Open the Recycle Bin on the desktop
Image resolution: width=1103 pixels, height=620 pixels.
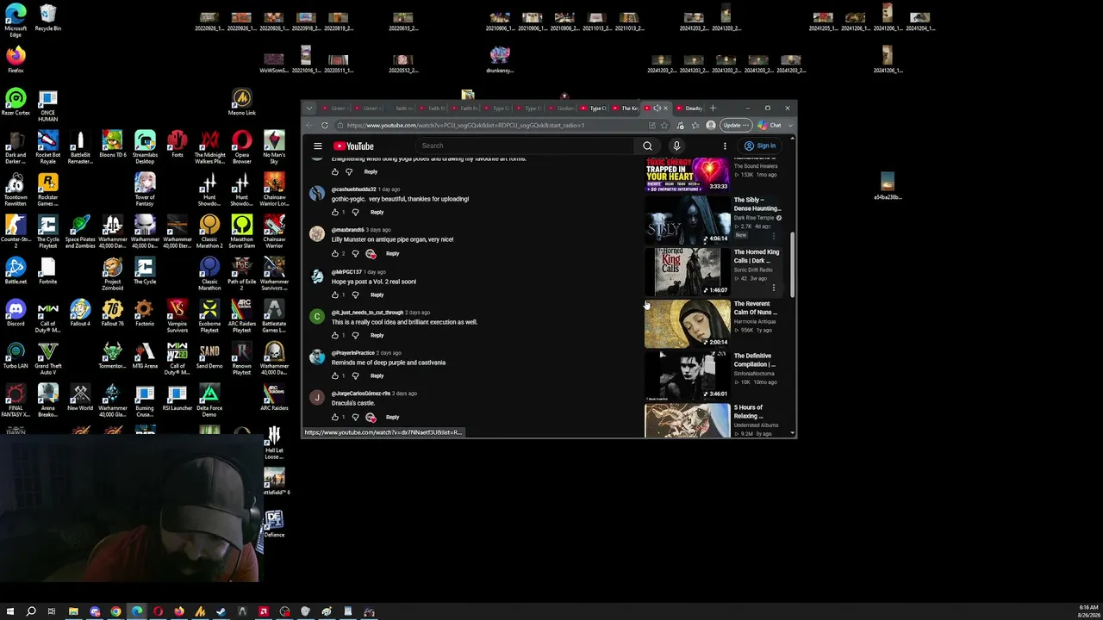click(48, 17)
